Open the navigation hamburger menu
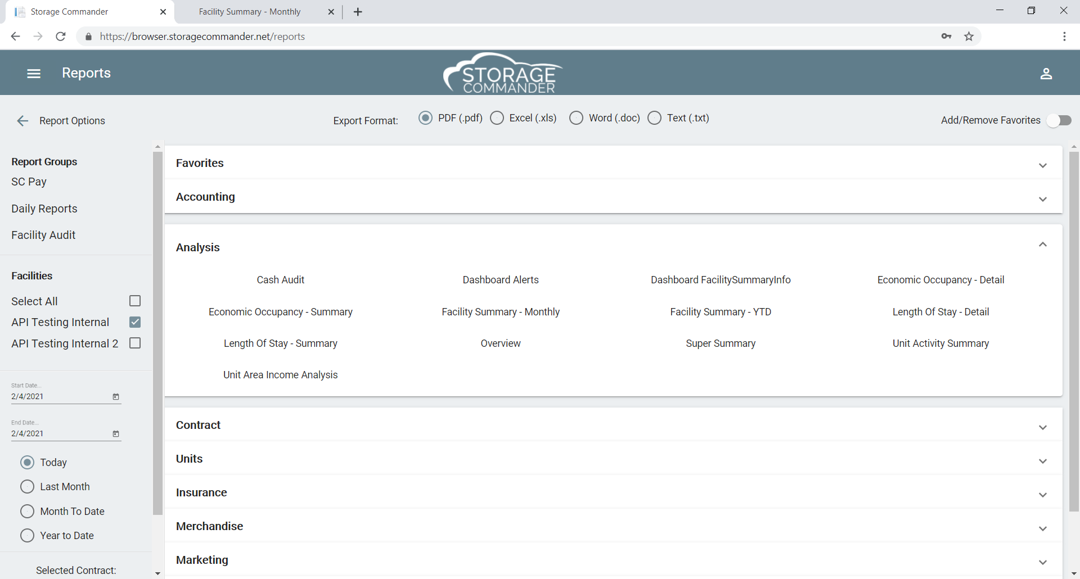This screenshot has width=1080, height=579. tap(33, 73)
